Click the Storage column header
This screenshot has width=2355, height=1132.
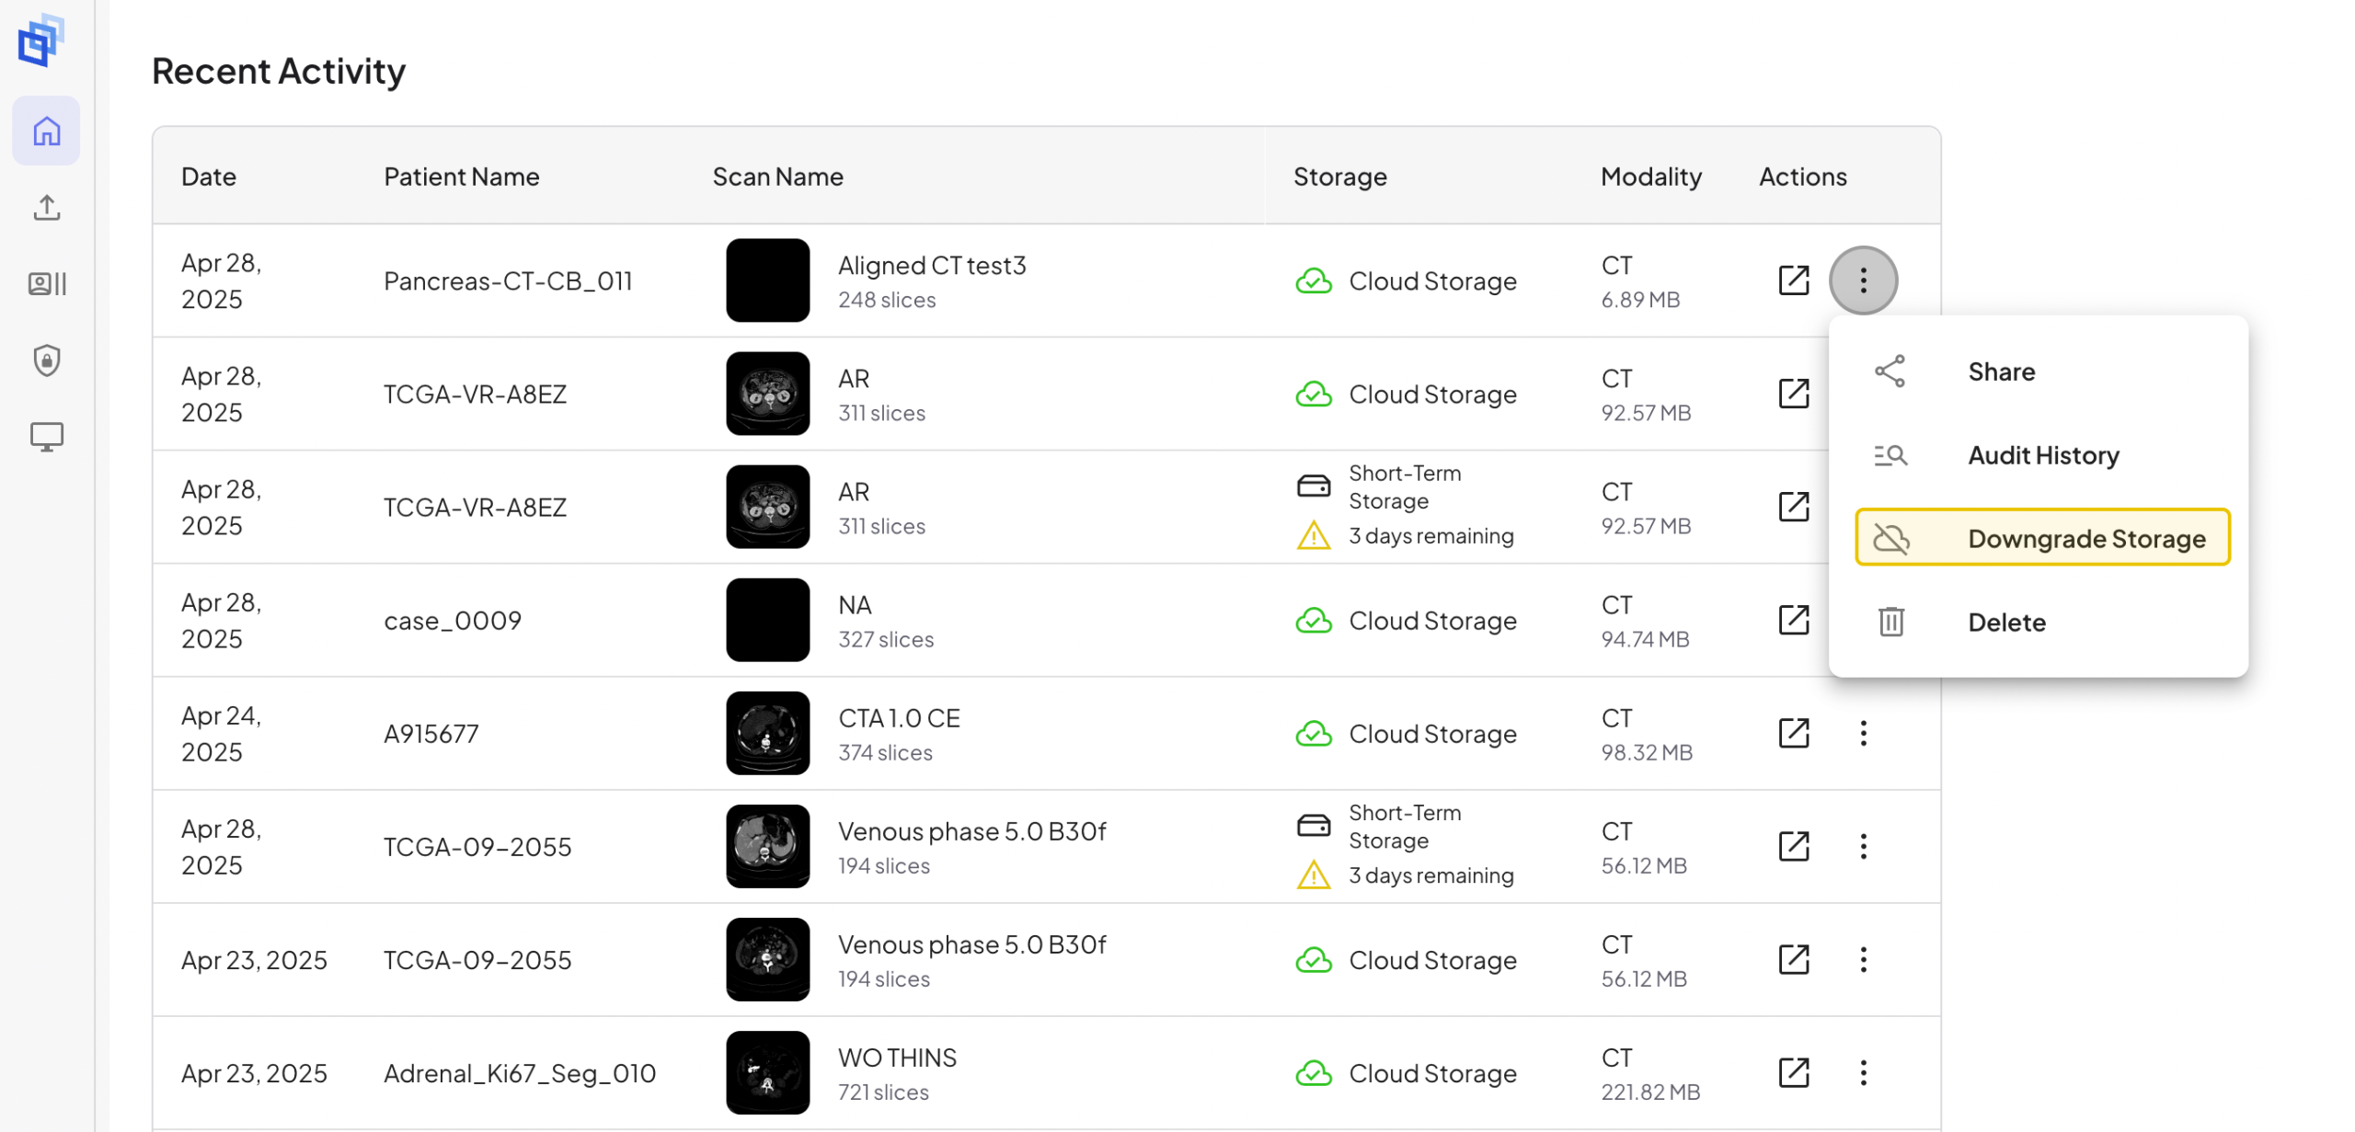1339,176
